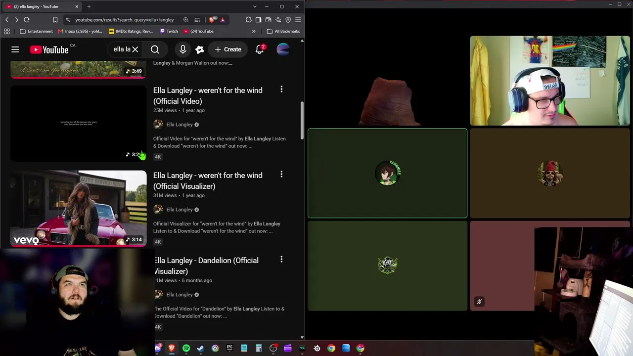Clear the YouTube search box text
The width and height of the screenshot is (633, 356).
tap(135, 49)
